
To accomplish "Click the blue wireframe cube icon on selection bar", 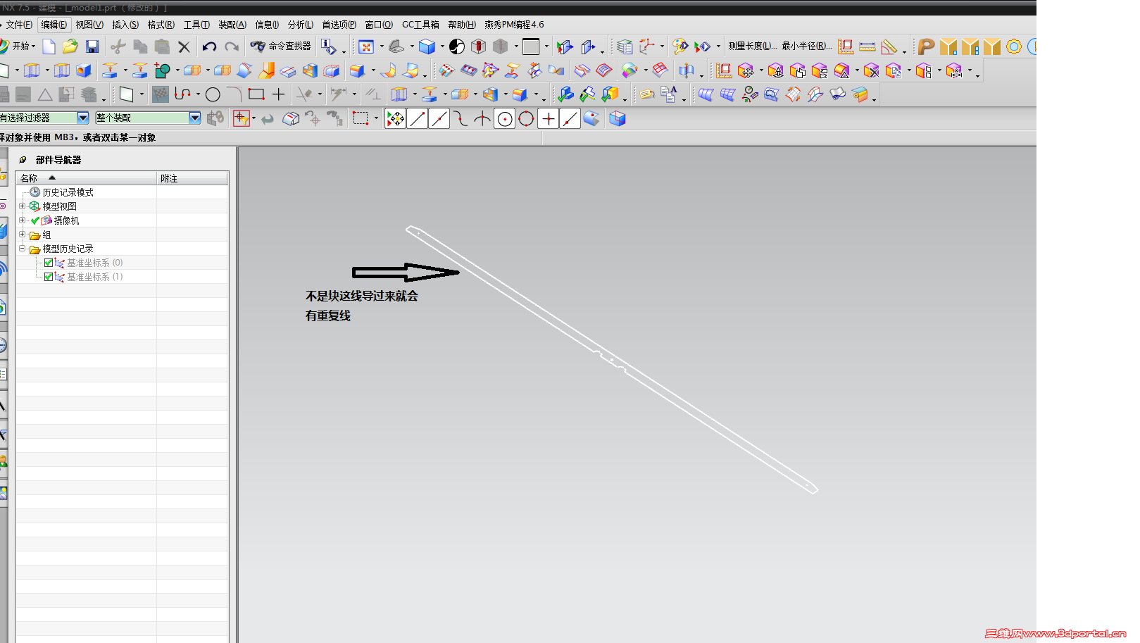I will 618,118.
